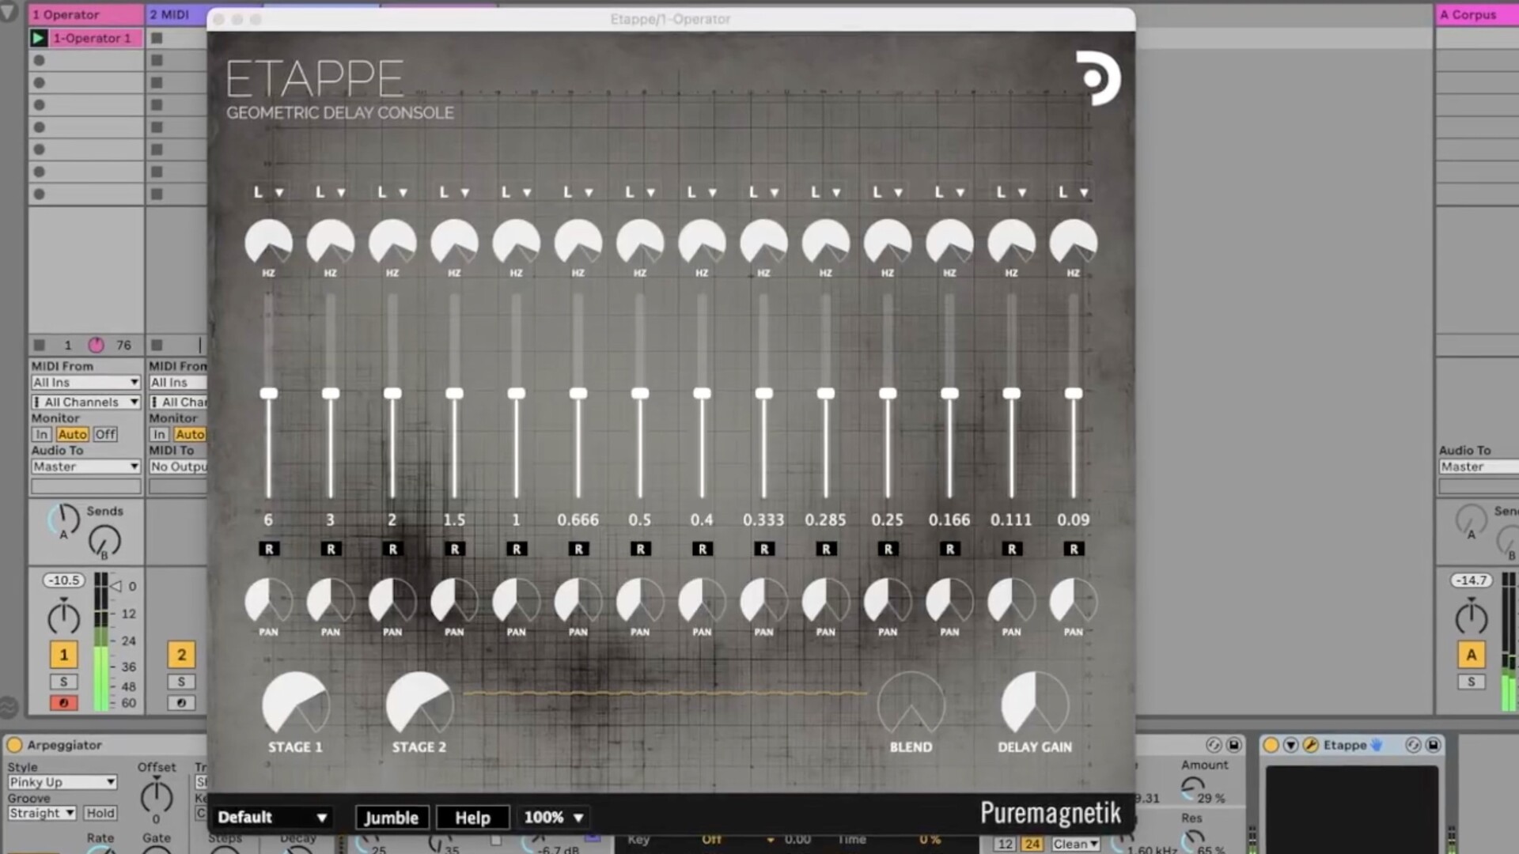Click the A Corpus return track pan knob

coord(1472,617)
